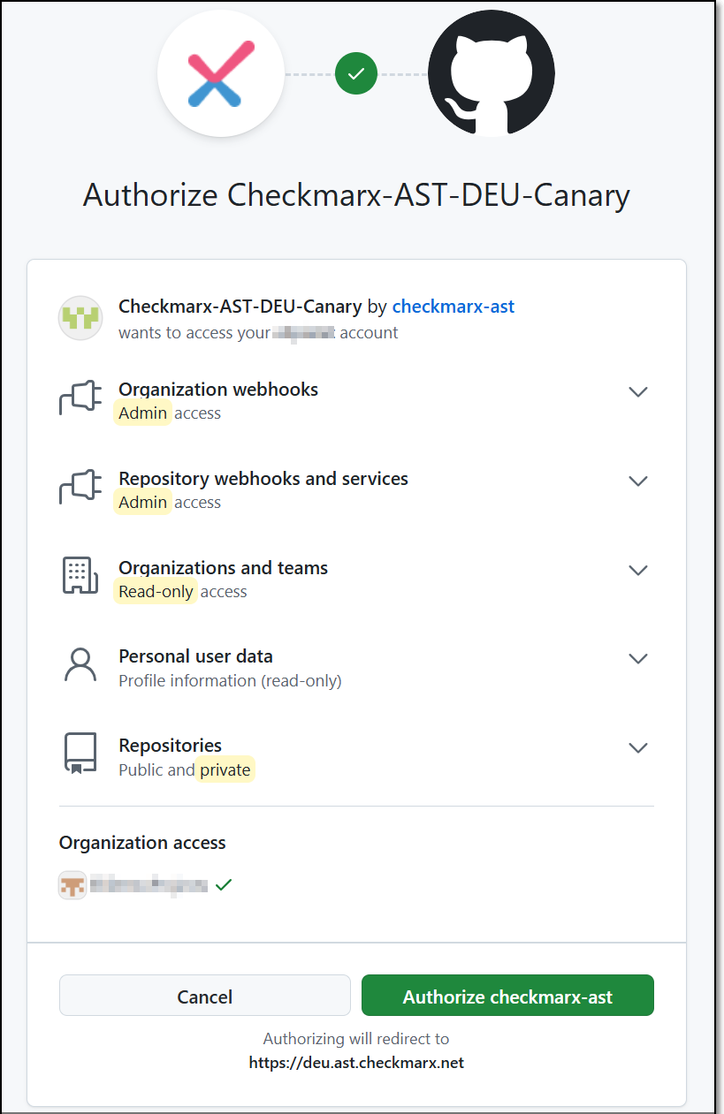Click the Repository webhooks and services title
Viewport: 724px width, 1114px height.
[x=263, y=479]
